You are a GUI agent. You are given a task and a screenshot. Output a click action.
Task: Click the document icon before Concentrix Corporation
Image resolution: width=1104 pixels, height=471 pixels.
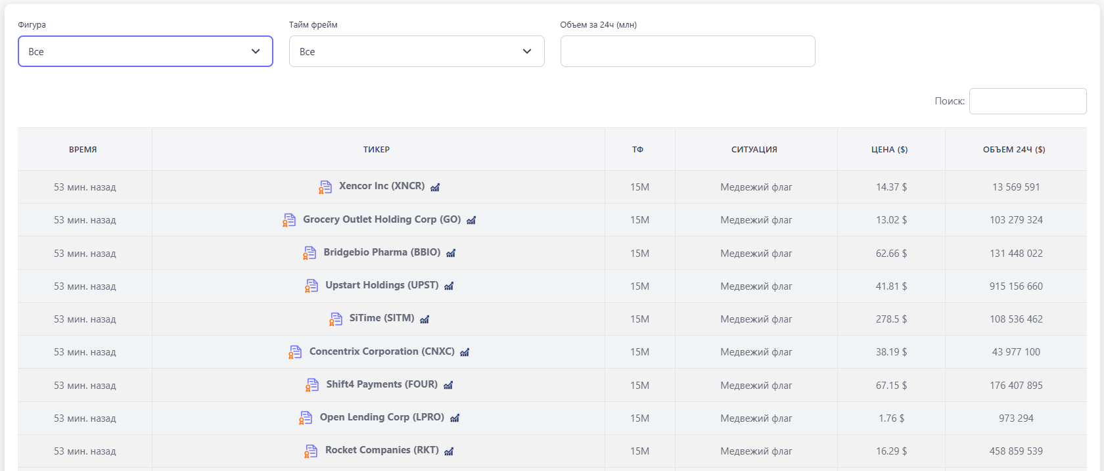(x=295, y=352)
